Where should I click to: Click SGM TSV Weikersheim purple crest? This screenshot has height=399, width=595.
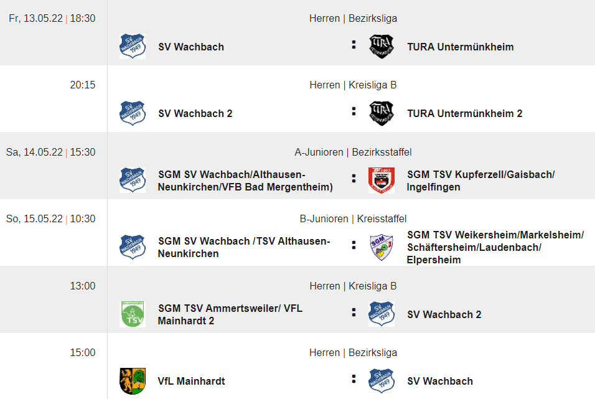[382, 247]
